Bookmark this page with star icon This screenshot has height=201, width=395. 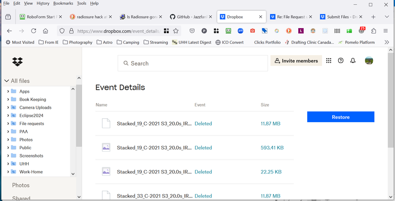coord(176,31)
